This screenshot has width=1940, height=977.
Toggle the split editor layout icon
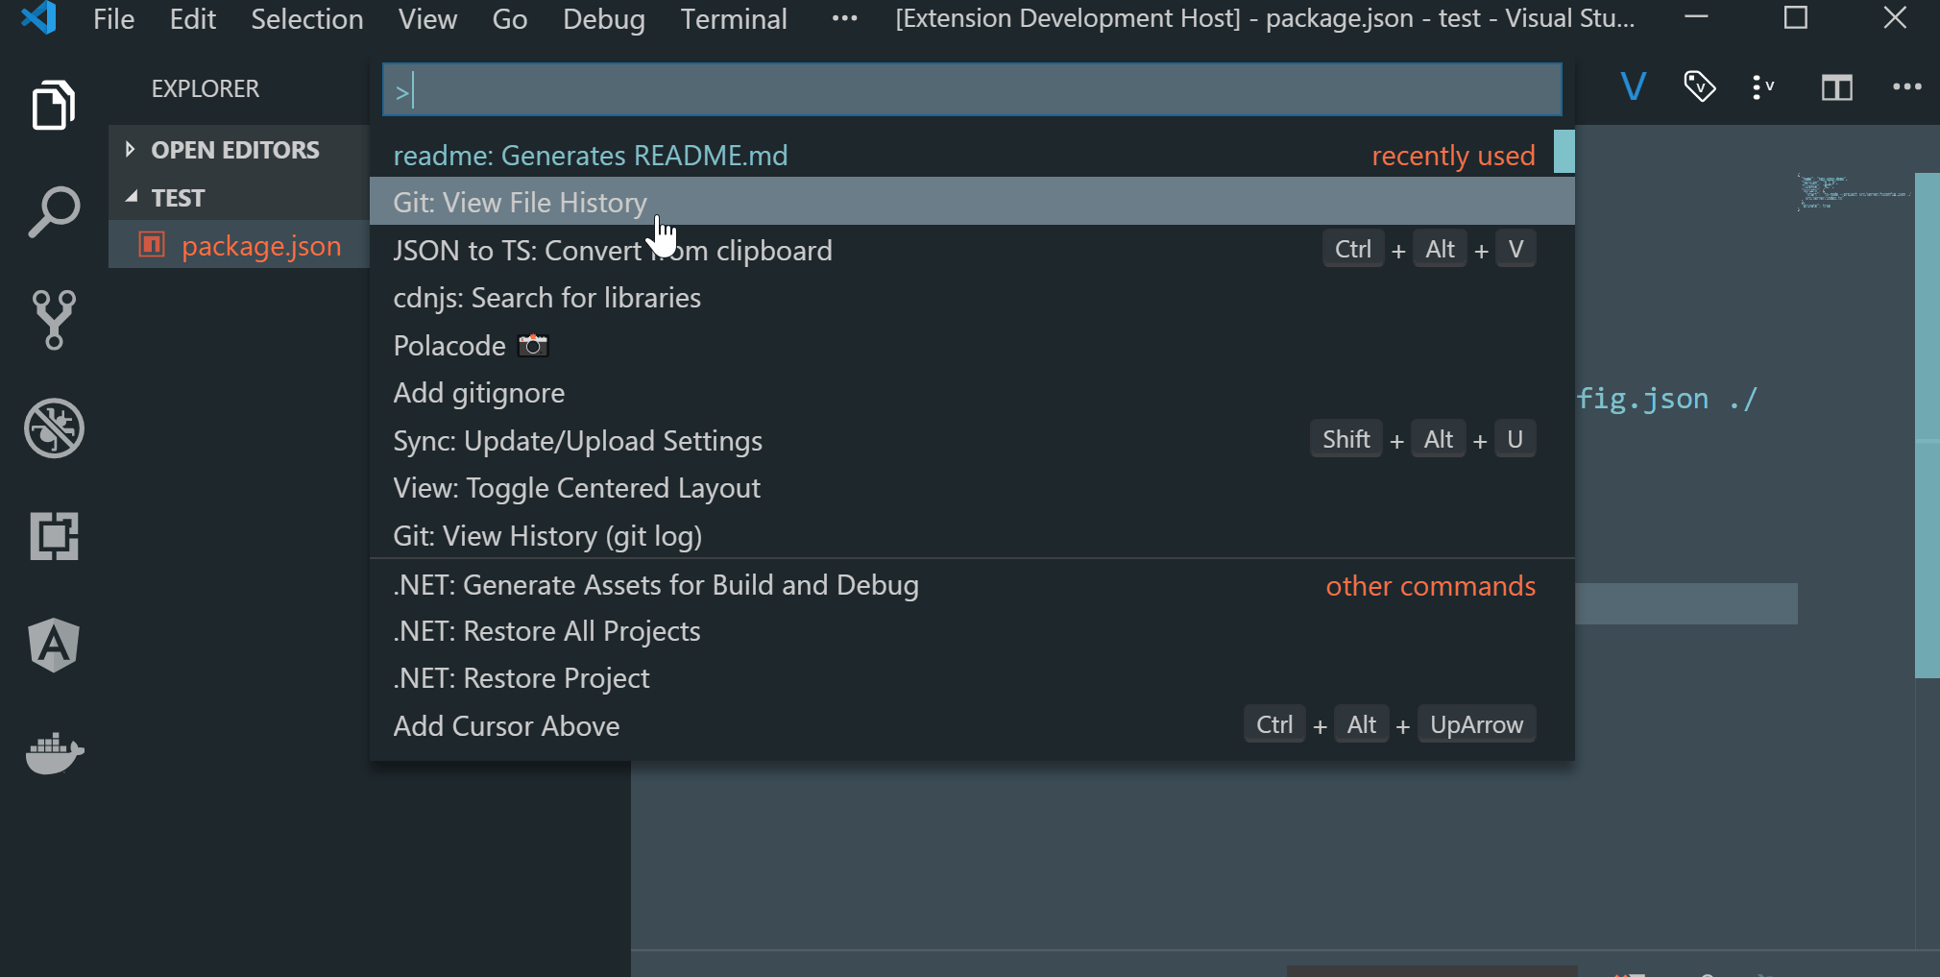pyautogui.click(x=1836, y=87)
